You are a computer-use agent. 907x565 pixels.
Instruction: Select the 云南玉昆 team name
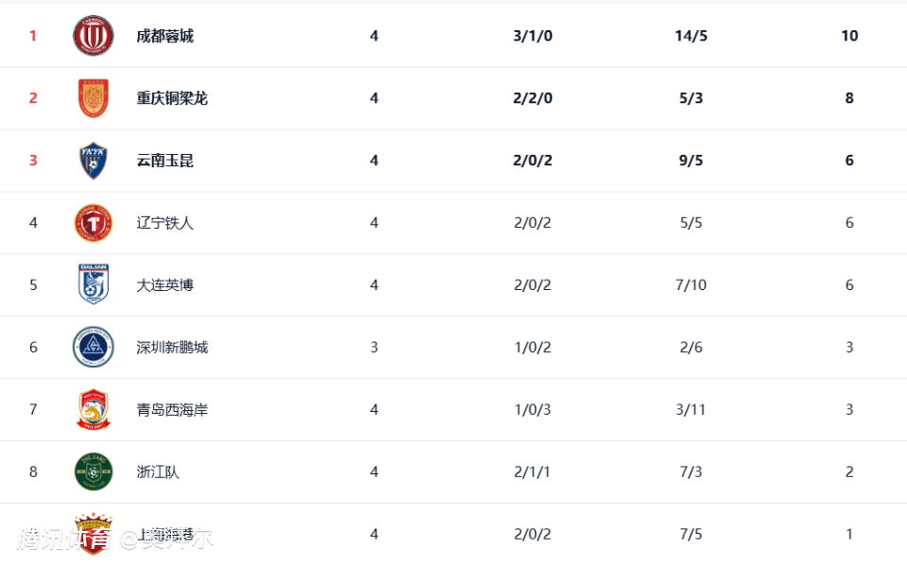[165, 161]
